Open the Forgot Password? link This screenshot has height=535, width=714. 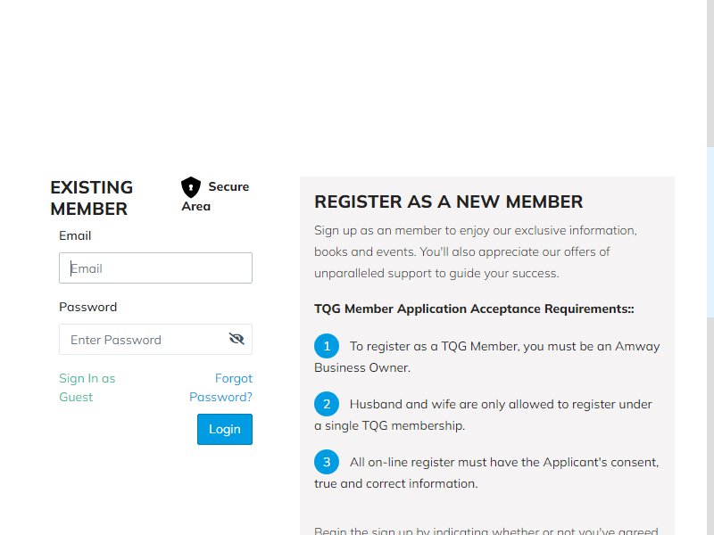tap(220, 388)
